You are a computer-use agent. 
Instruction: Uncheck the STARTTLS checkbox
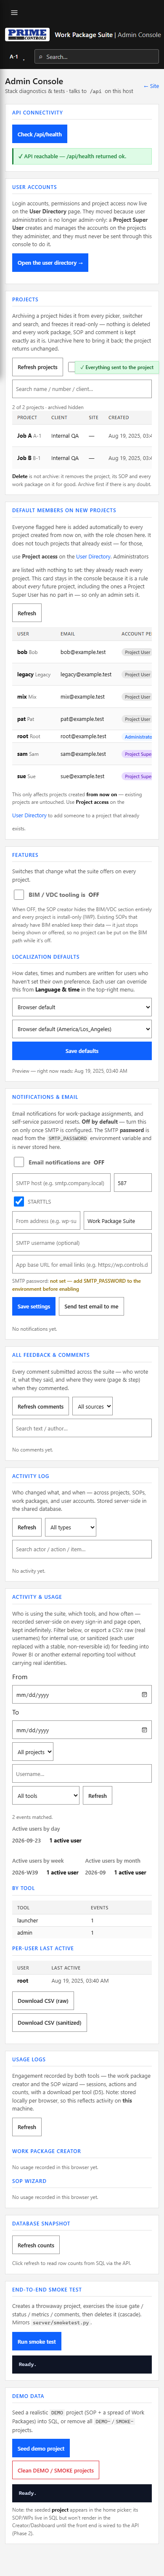[x=19, y=1201]
